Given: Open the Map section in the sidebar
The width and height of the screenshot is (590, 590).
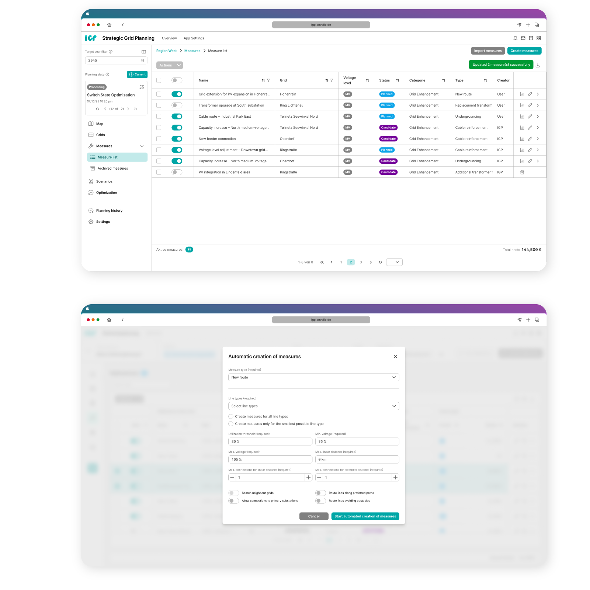Looking at the screenshot, I should pyautogui.click(x=99, y=124).
